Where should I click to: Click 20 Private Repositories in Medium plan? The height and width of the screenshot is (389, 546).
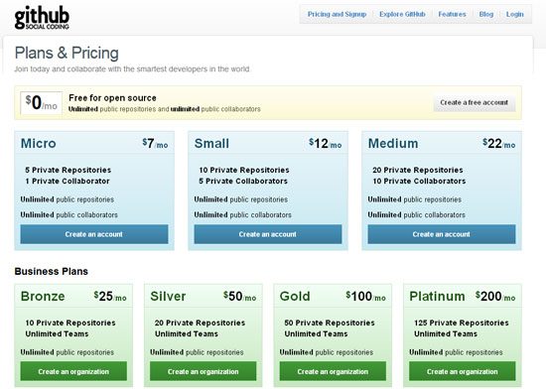point(418,170)
